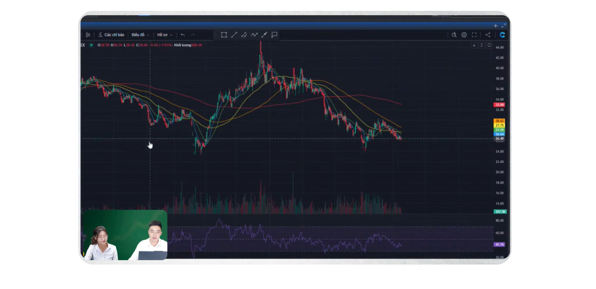Click the redo arrow
The image size is (596, 289).
click(x=193, y=35)
